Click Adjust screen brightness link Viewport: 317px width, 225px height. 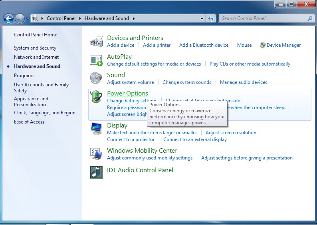127,114
